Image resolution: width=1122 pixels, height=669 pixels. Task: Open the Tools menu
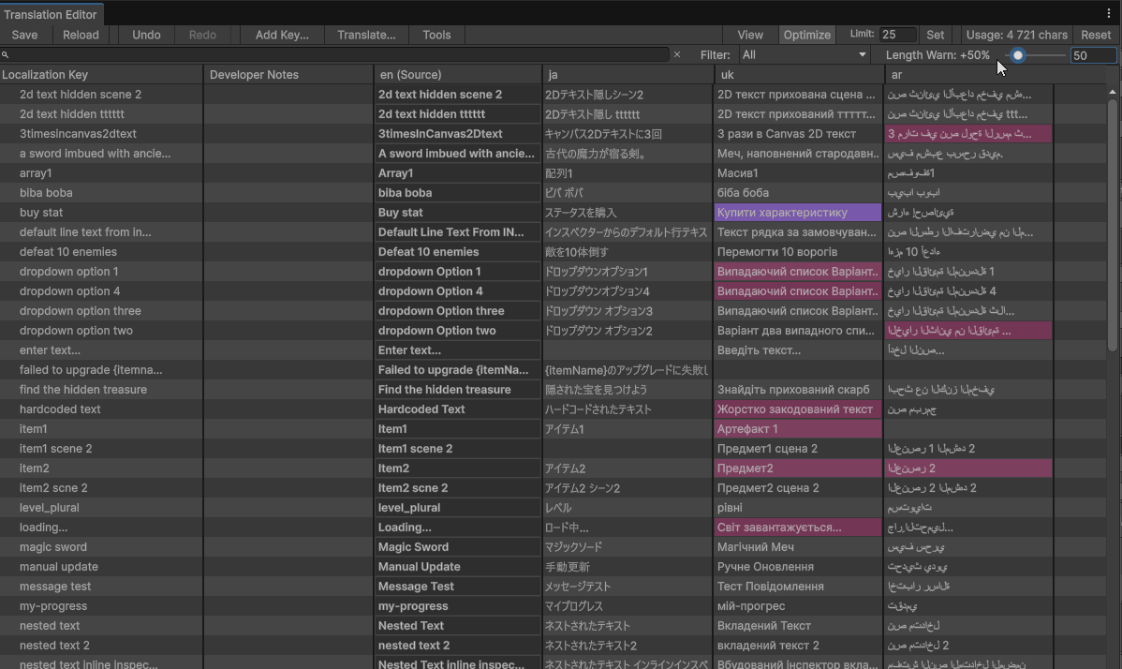pyautogui.click(x=436, y=35)
